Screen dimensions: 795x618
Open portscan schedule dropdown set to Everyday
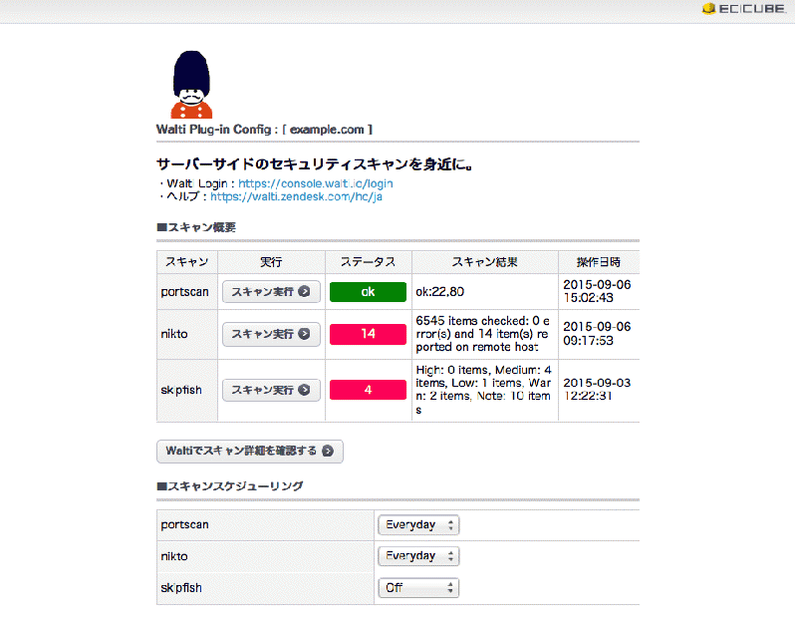418,525
